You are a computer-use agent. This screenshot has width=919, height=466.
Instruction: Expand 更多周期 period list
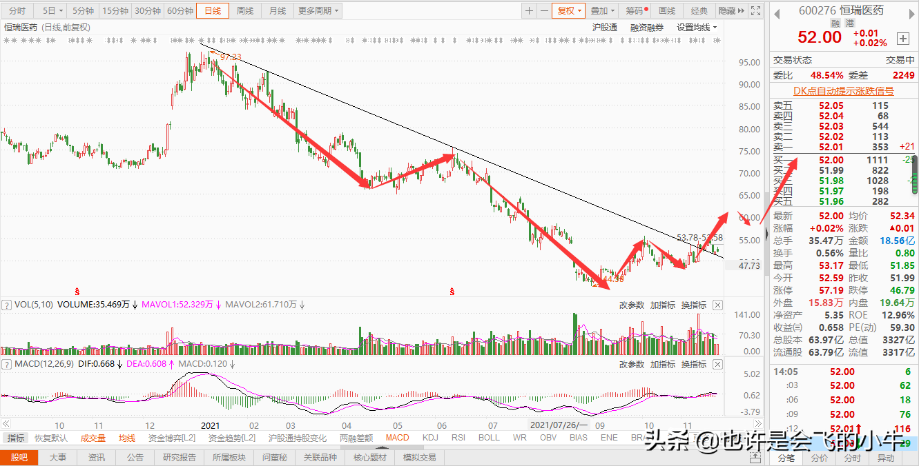(x=318, y=11)
